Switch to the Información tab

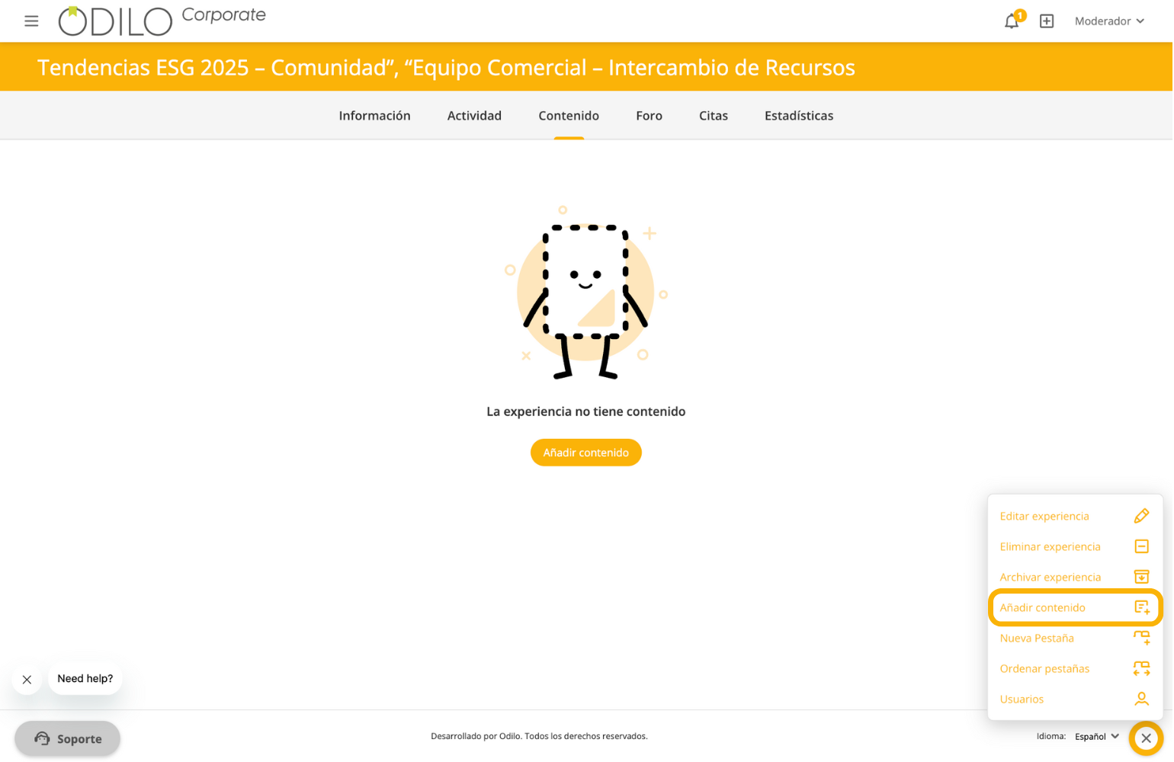[x=374, y=116]
